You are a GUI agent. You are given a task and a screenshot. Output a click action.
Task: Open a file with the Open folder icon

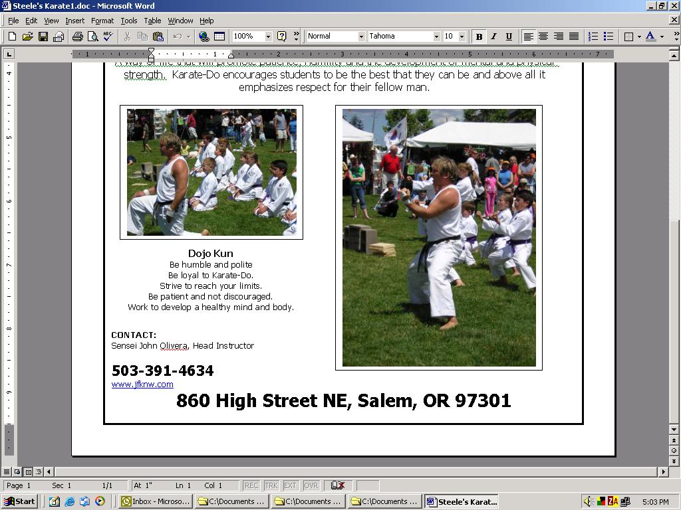point(27,37)
